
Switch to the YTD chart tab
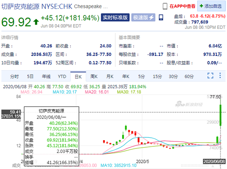click(x=62, y=76)
